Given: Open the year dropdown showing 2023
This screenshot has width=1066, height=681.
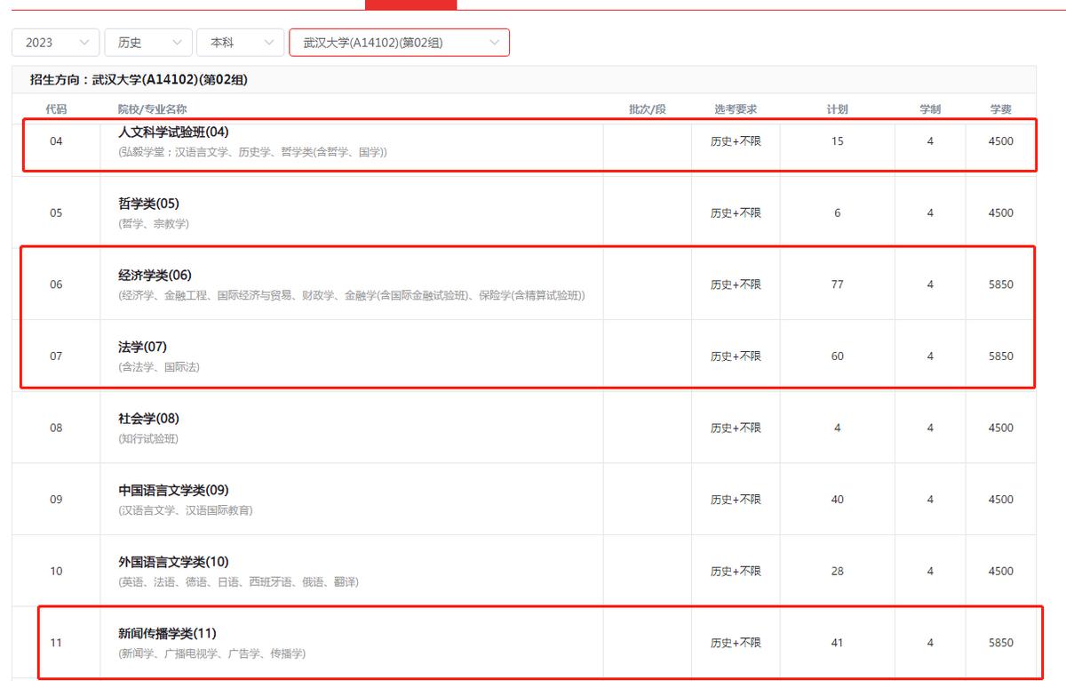Looking at the screenshot, I should (x=55, y=42).
